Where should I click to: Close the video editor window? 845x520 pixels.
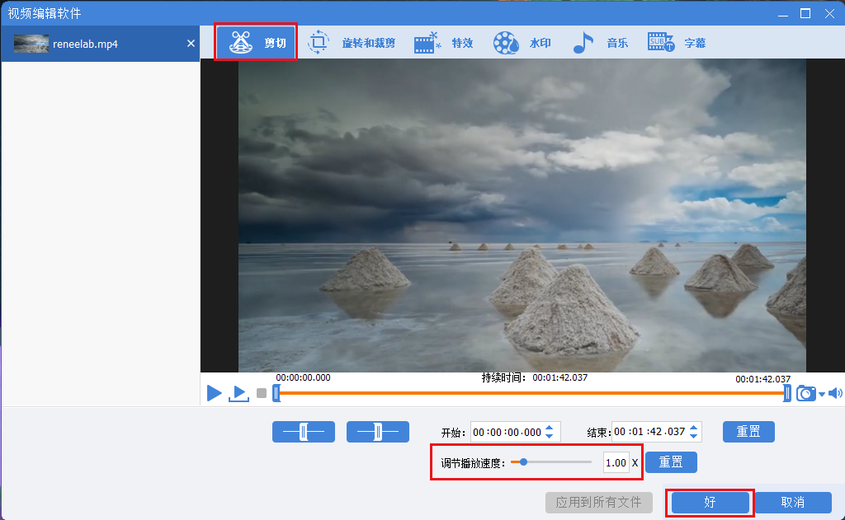tap(829, 13)
